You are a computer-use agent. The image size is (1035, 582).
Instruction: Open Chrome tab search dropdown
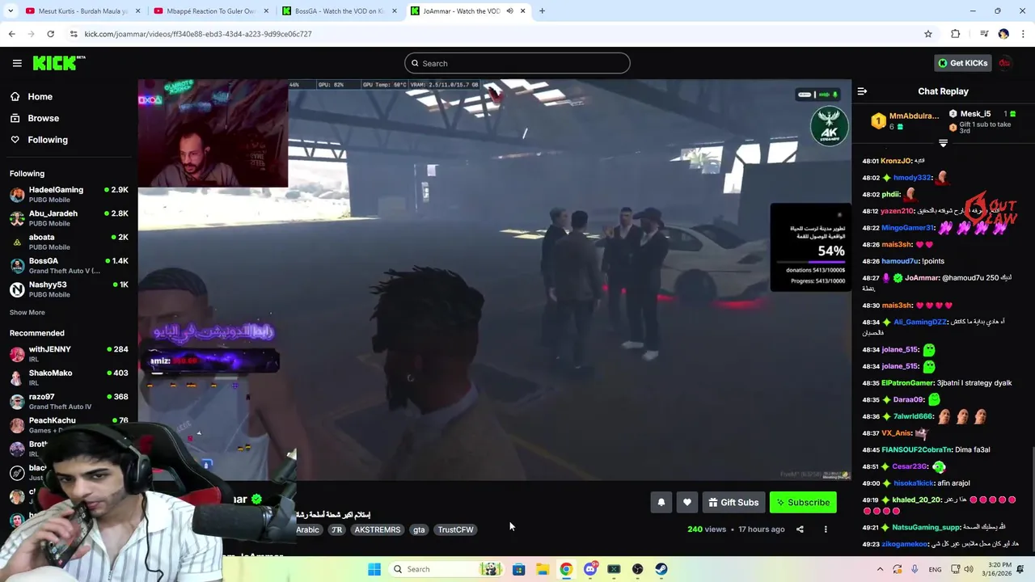[x=11, y=11]
